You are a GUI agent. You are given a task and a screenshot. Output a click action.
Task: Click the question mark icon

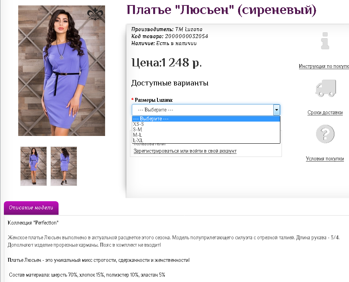(x=325, y=134)
